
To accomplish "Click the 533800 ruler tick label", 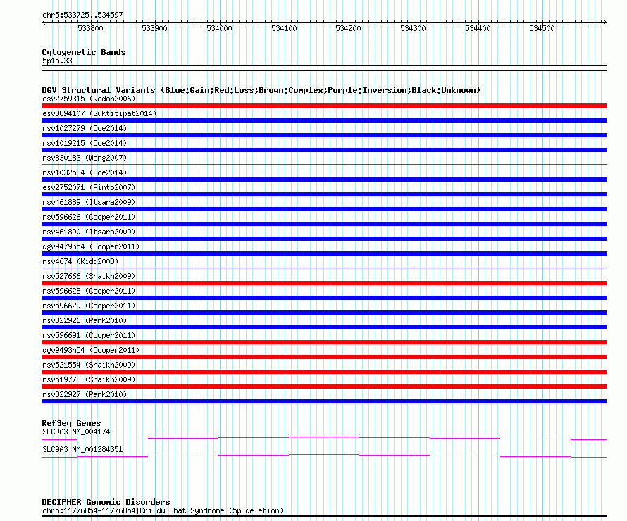I will (x=90, y=28).
